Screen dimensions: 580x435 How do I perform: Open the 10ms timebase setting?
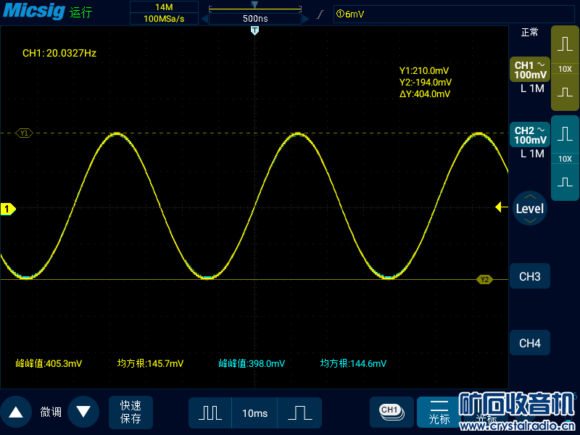pyautogui.click(x=254, y=413)
